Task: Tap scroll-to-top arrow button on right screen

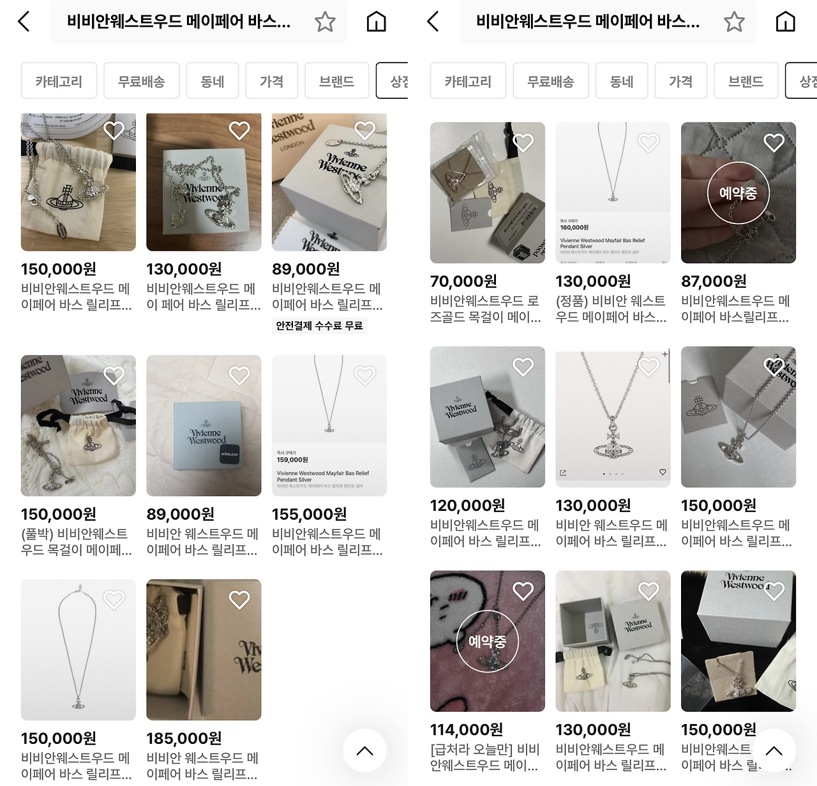Action: click(x=774, y=750)
